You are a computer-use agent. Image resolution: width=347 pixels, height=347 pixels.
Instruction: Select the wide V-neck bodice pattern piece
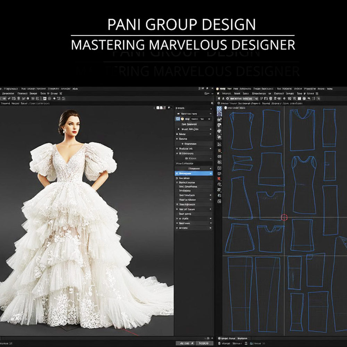point(302,130)
